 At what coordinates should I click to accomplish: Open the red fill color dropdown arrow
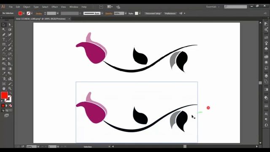(x=24, y=14)
